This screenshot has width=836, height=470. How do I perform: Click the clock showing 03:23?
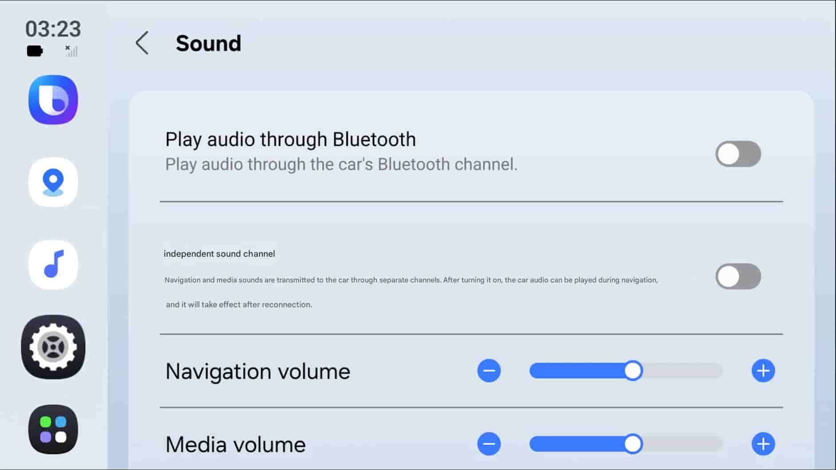click(x=53, y=29)
